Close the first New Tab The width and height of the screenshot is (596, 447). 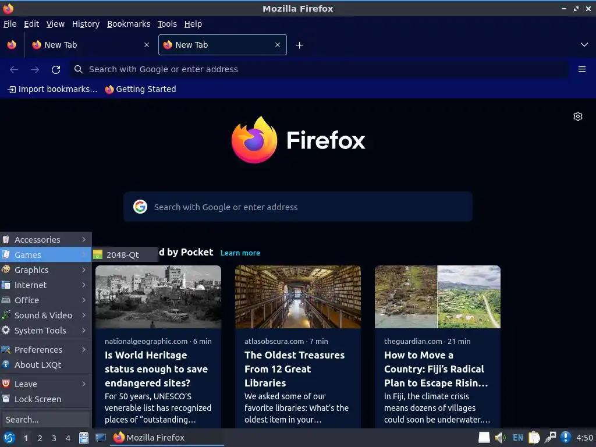pos(147,45)
